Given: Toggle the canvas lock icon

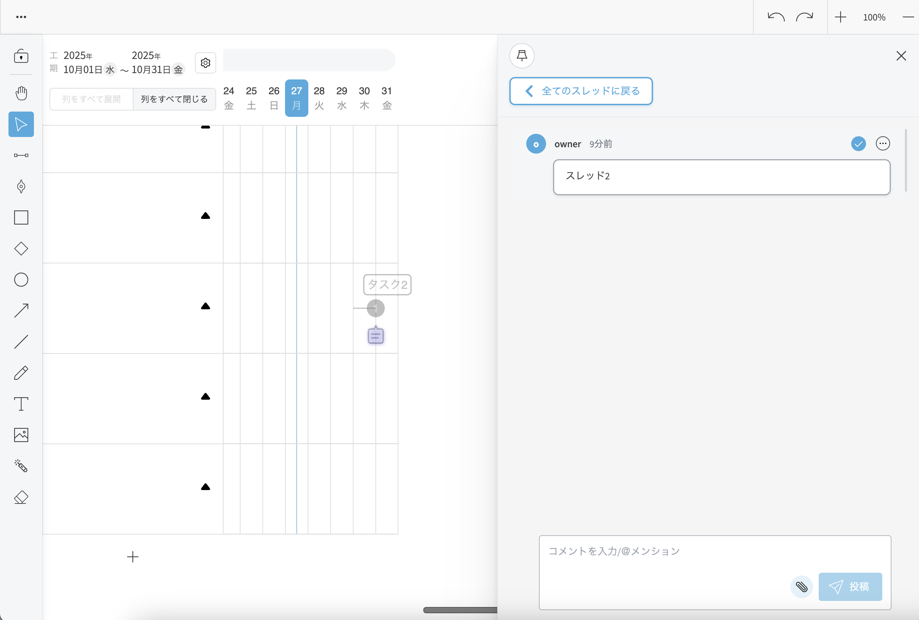Looking at the screenshot, I should point(21,56).
